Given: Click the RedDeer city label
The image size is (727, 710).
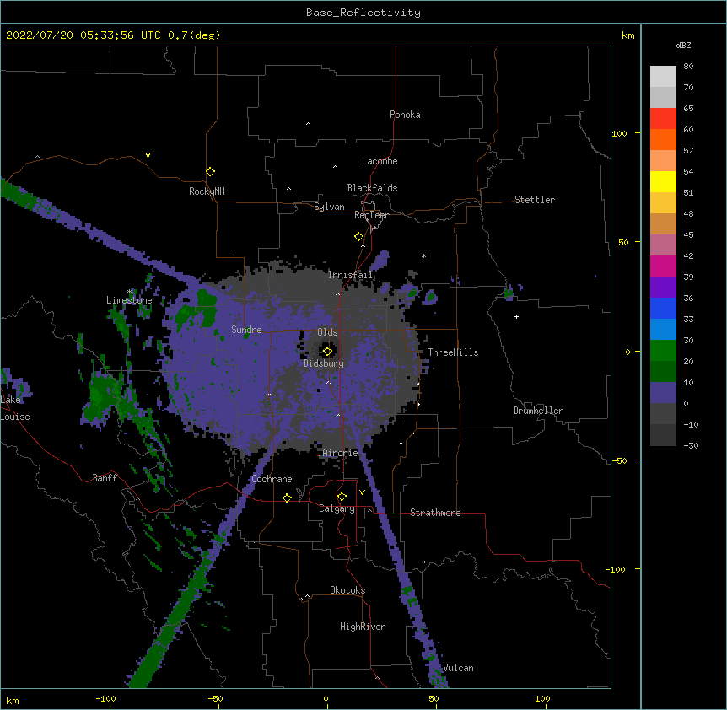Looking at the screenshot, I should point(371,215).
